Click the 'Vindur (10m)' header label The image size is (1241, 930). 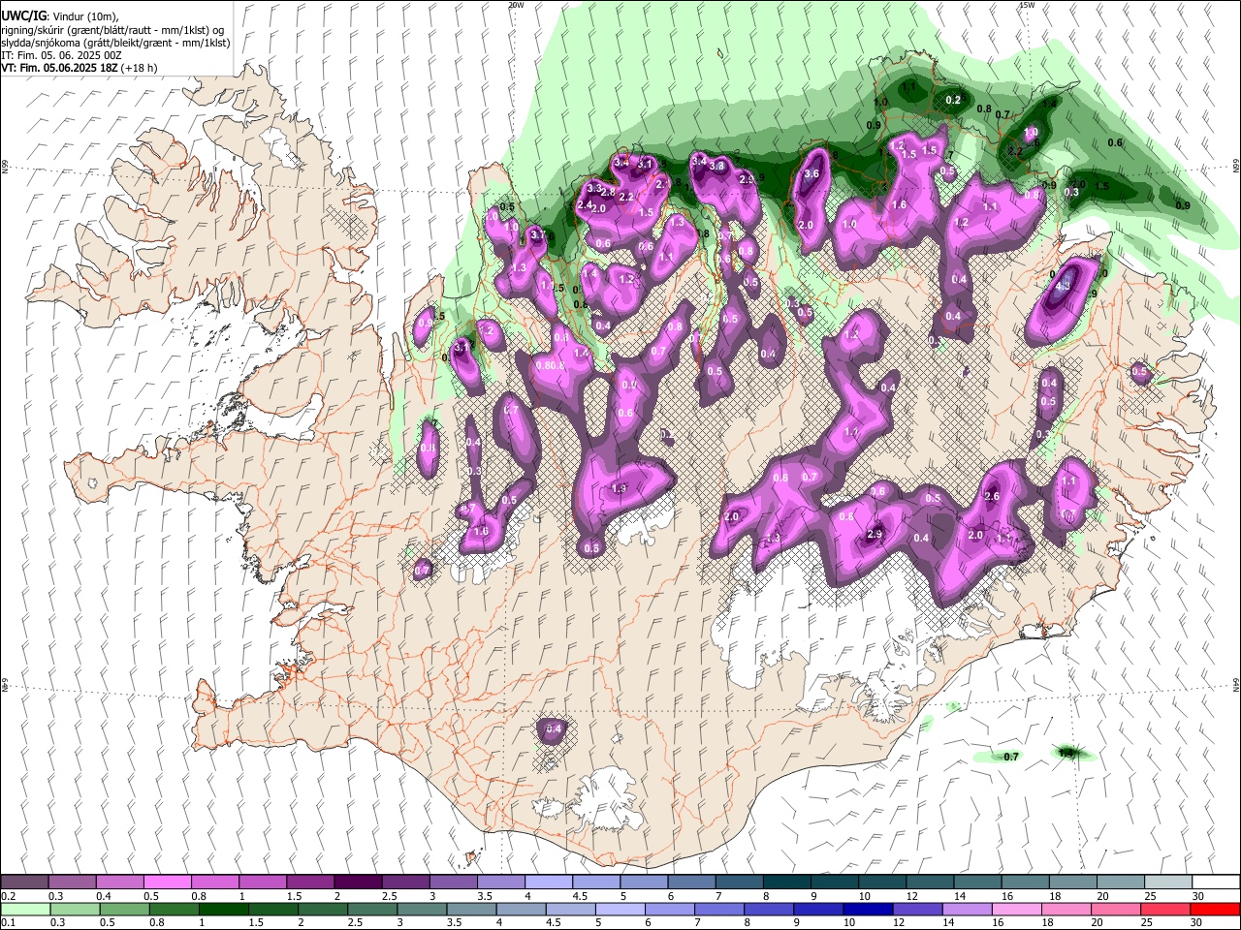pyautogui.click(x=85, y=16)
